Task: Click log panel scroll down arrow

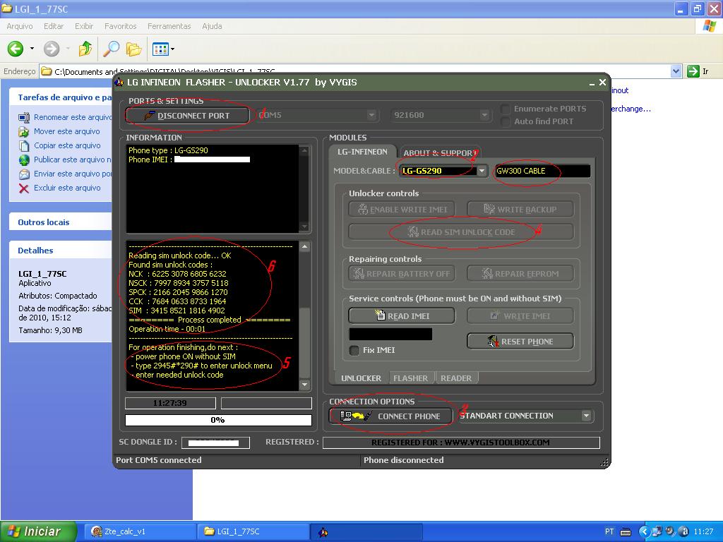Action: (x=304, y=385)
